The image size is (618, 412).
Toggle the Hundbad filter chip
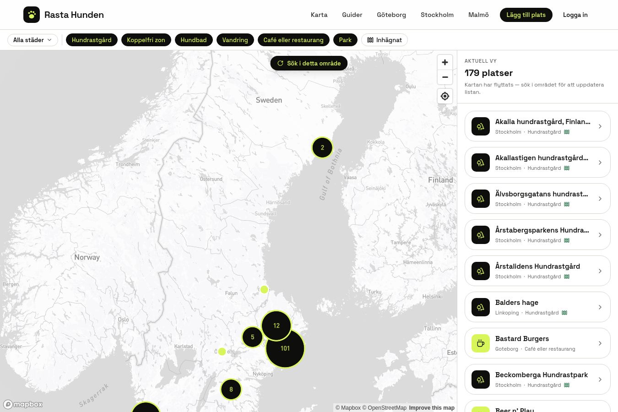point(194,40)
